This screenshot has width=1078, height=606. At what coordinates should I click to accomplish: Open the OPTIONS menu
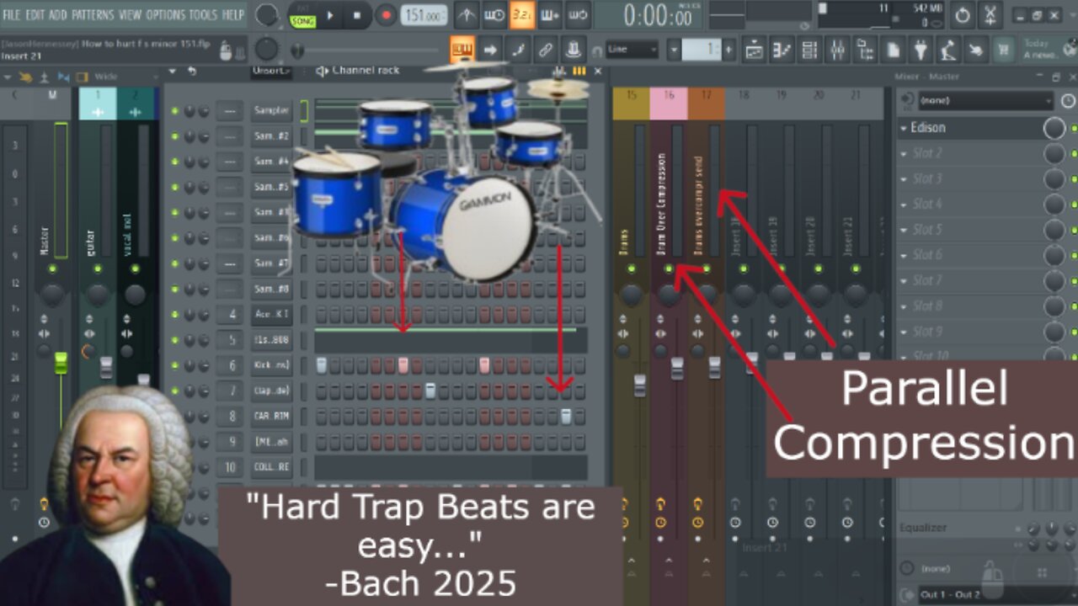point(166,14)
